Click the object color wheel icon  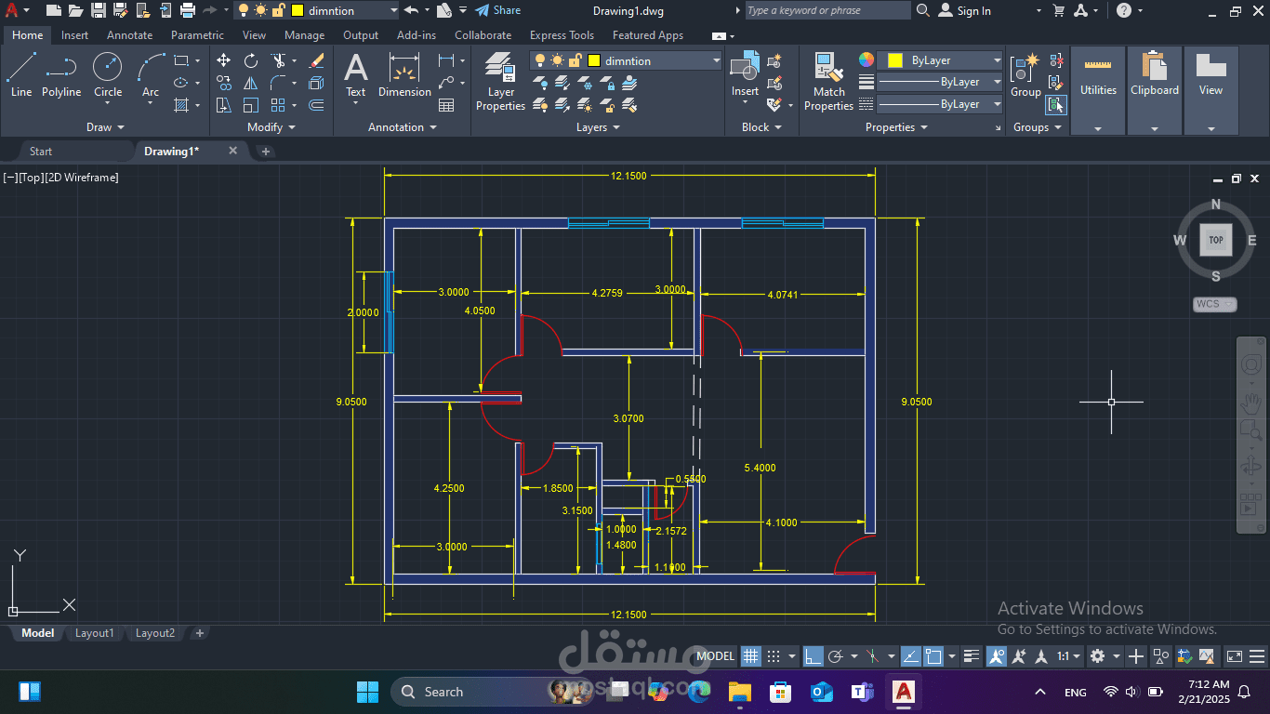click(x=867, y=59)
